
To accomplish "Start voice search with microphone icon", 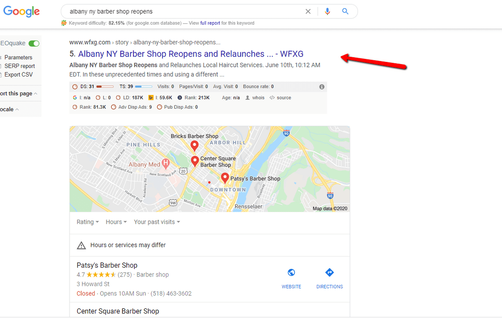I will (327, 11).
